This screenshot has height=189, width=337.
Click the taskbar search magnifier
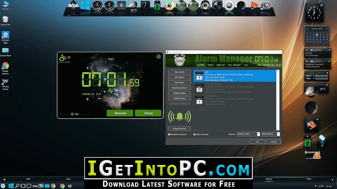[17, 186]
